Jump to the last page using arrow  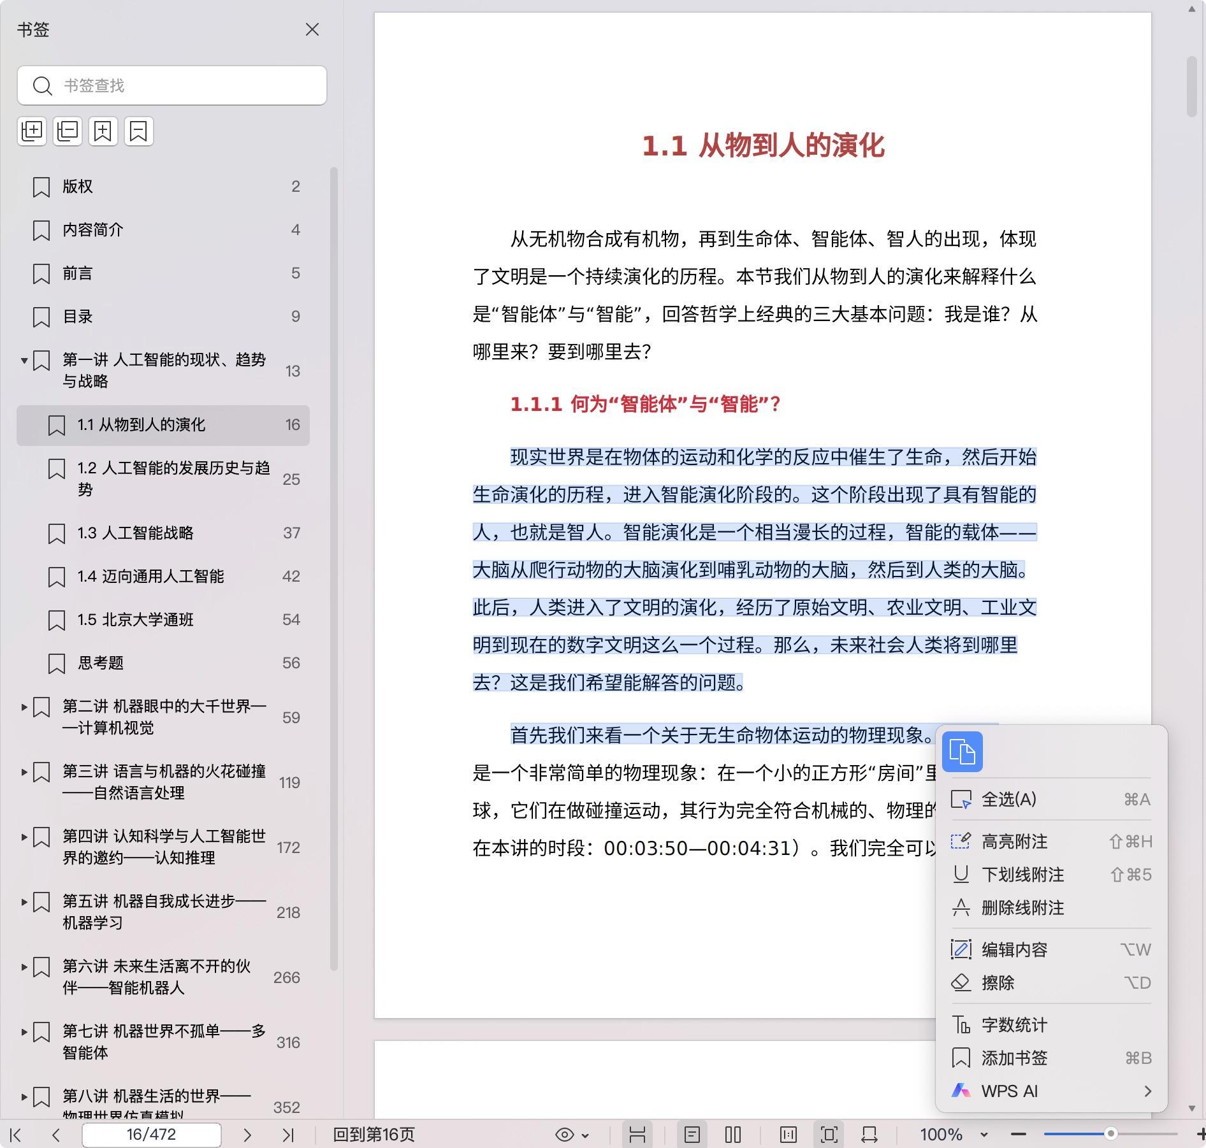coord(288,1135)
